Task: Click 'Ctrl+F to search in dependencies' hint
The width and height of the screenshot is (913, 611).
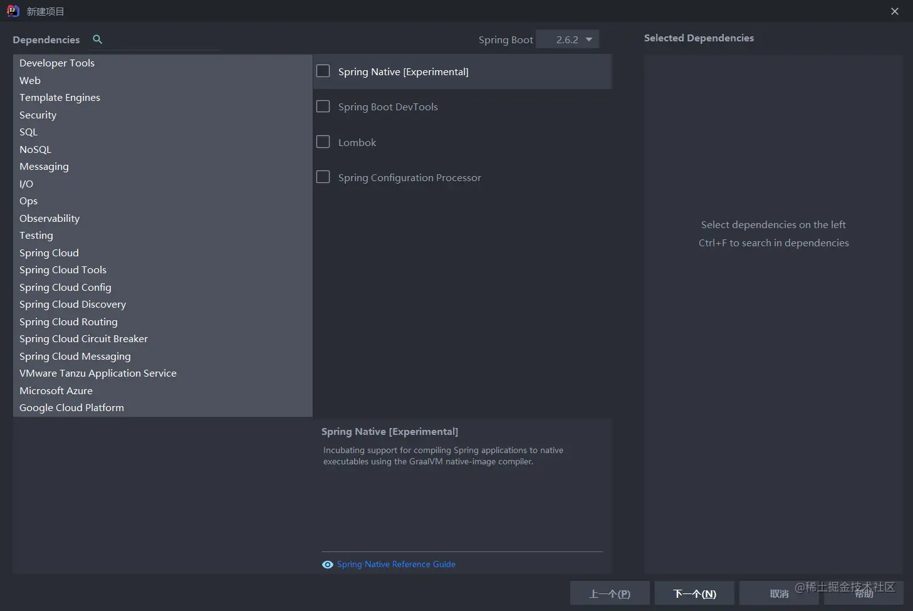Action: (x=774, y=243)
